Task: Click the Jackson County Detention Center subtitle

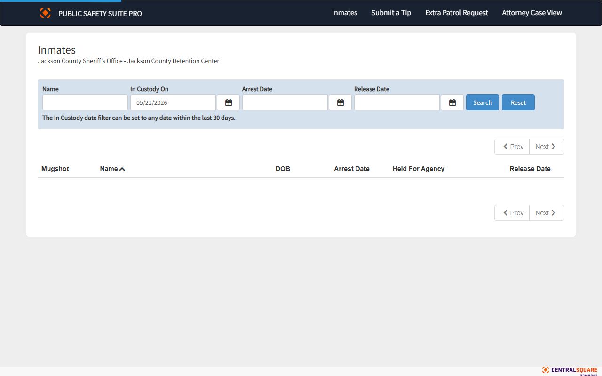Action: click(128, 61)
